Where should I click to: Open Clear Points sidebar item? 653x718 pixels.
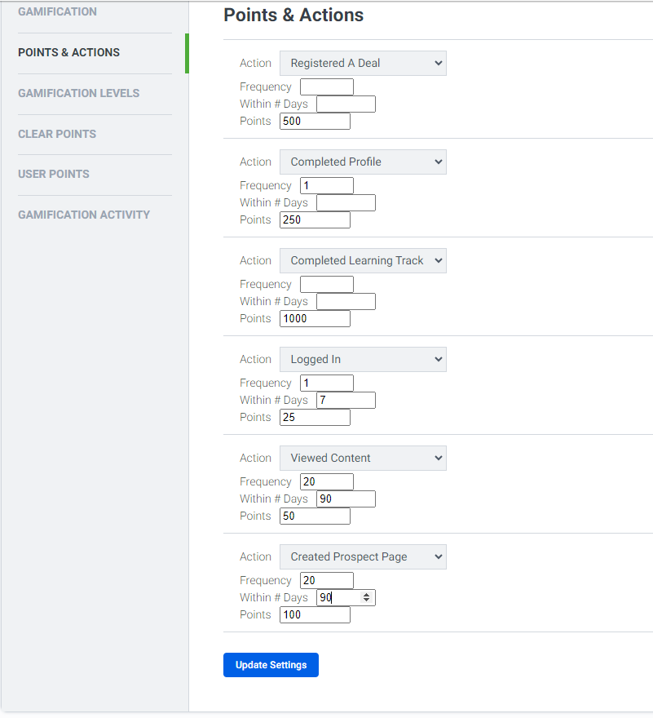click(x=57, y=134)
